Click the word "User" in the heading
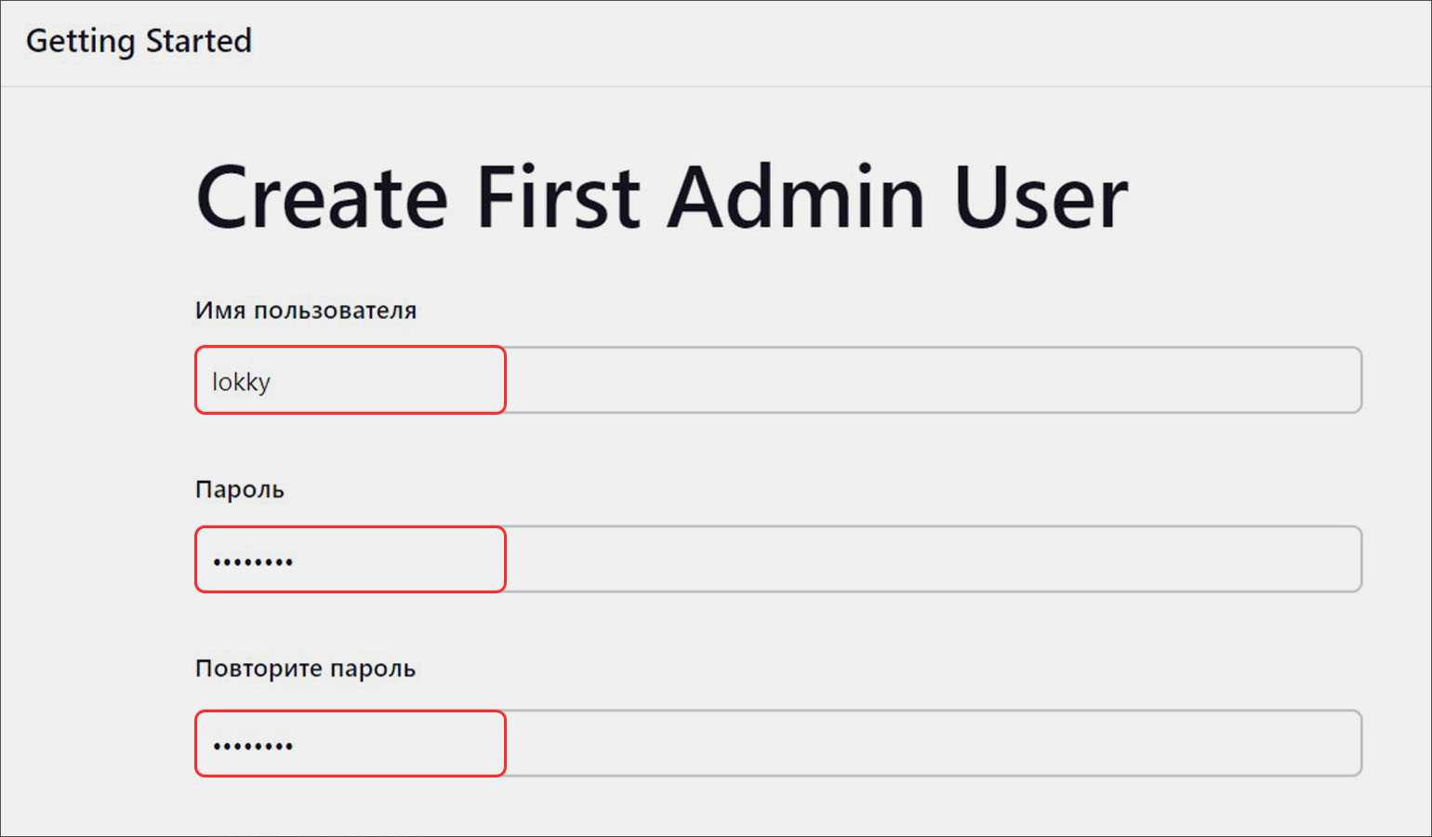The width and height of the screenshot is (1432, 837). coord(1040,197)
